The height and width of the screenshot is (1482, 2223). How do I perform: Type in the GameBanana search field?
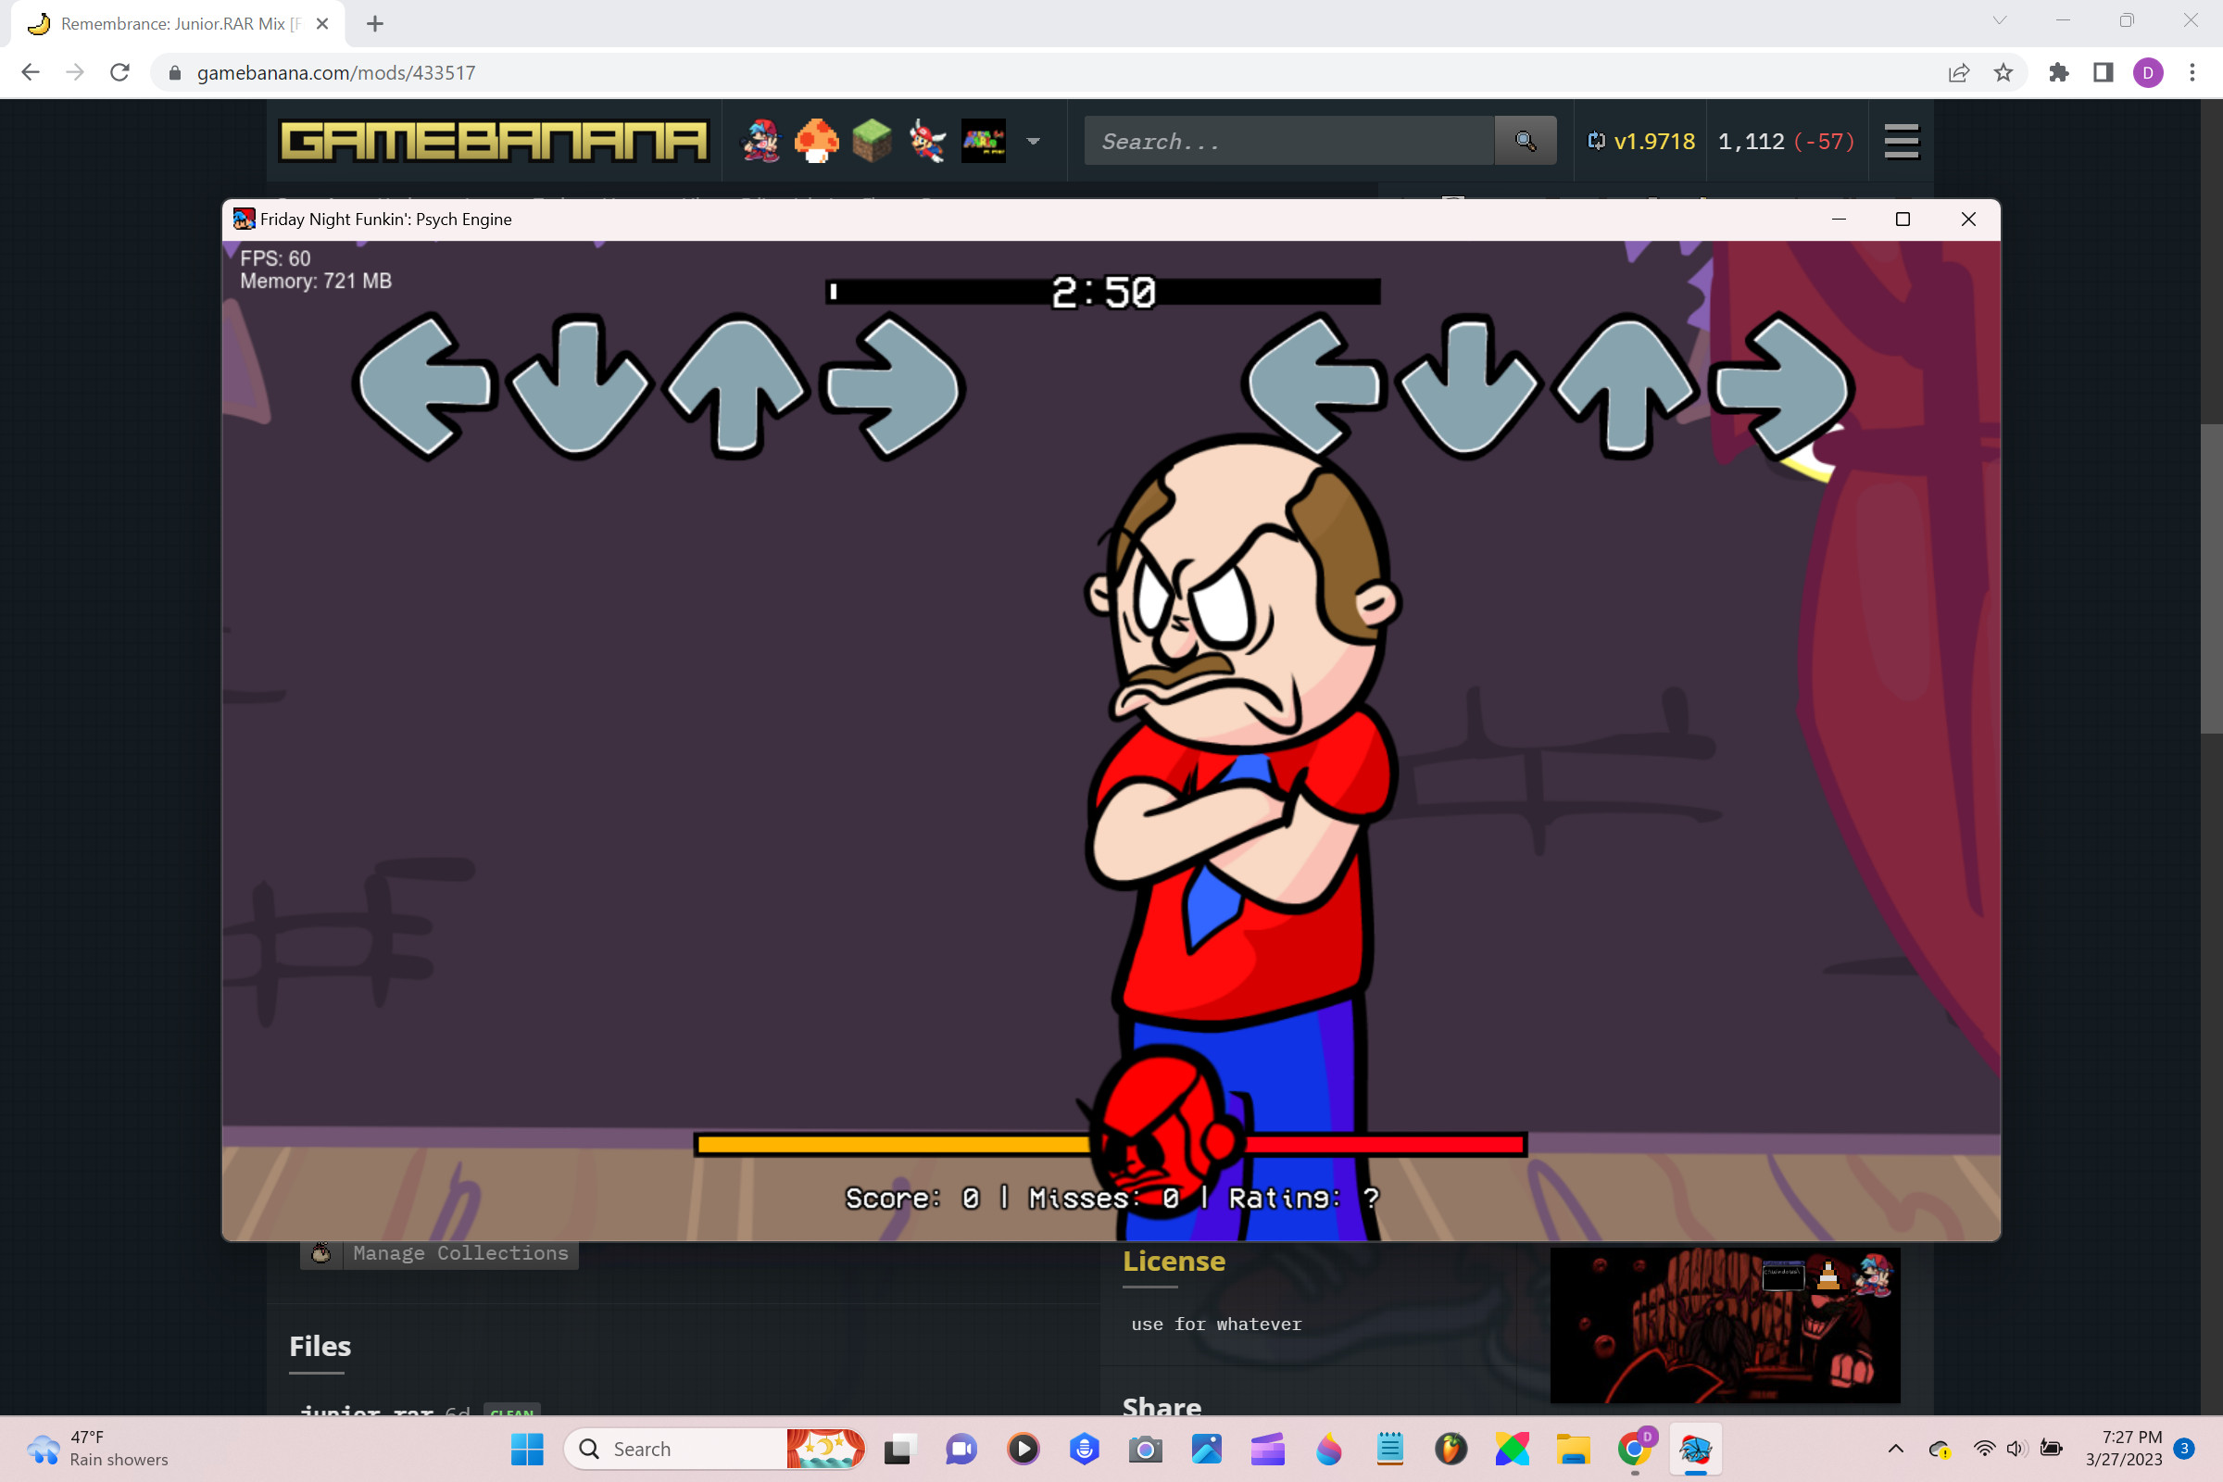point(1286,141)
